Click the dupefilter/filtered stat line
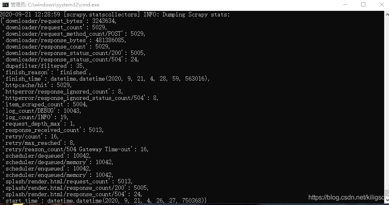 pyautogui.click(x=43, y=66)
